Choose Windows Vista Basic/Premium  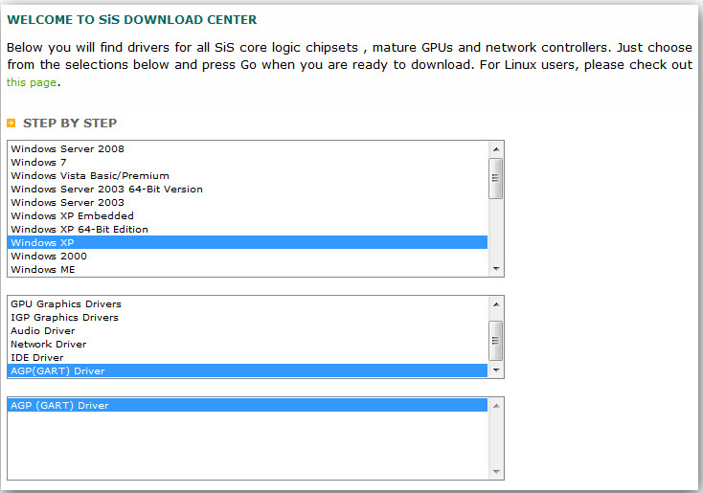pyautogui.click(x=247, y=176)
